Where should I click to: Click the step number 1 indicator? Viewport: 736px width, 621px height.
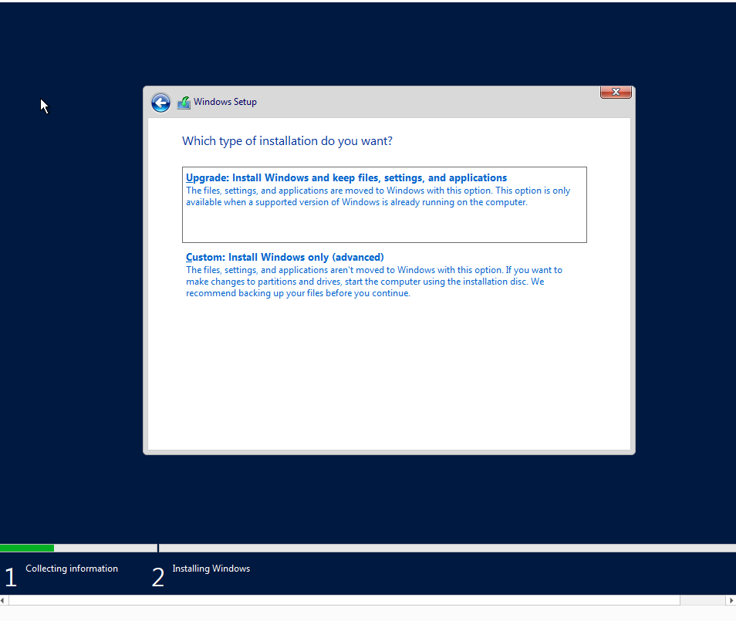[11, 577]
